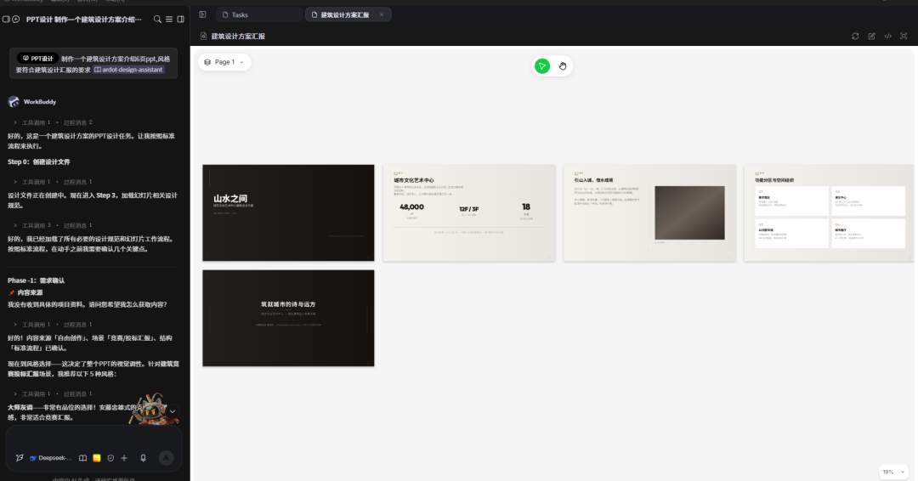Click the number 18 on slide two
918x481 pixels.
[x=526, y=207]
